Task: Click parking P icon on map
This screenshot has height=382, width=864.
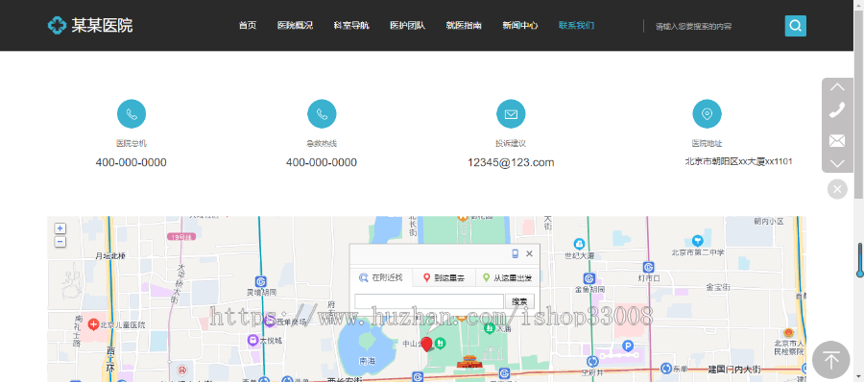Action: tap(627, 346)
